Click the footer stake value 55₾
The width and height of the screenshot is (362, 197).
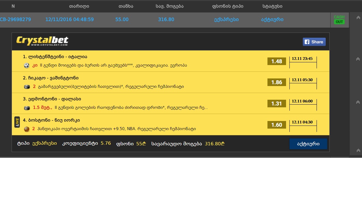coord(141,144)
